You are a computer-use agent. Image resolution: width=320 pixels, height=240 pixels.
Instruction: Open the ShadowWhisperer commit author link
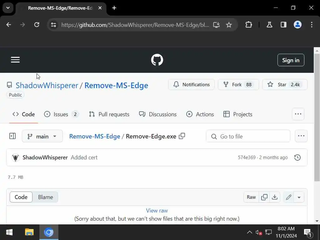coord(45,157)
